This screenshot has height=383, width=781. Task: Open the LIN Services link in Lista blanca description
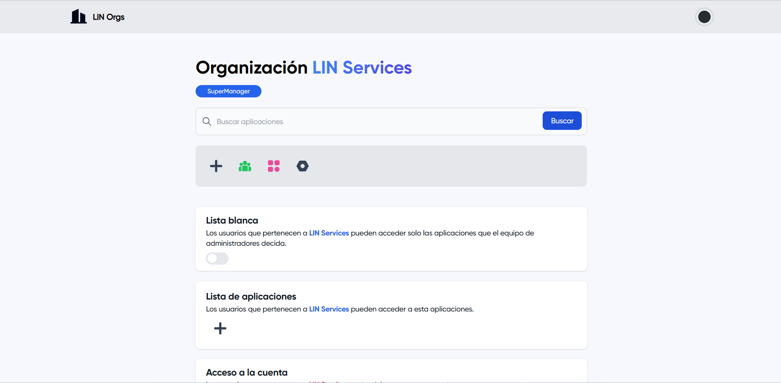[329, 233]
